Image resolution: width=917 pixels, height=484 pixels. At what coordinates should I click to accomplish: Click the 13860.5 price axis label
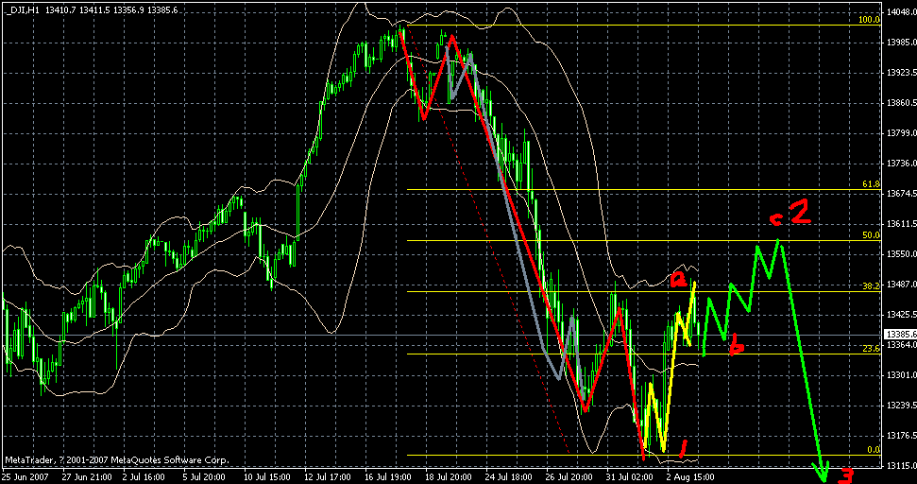coord(901,102)
